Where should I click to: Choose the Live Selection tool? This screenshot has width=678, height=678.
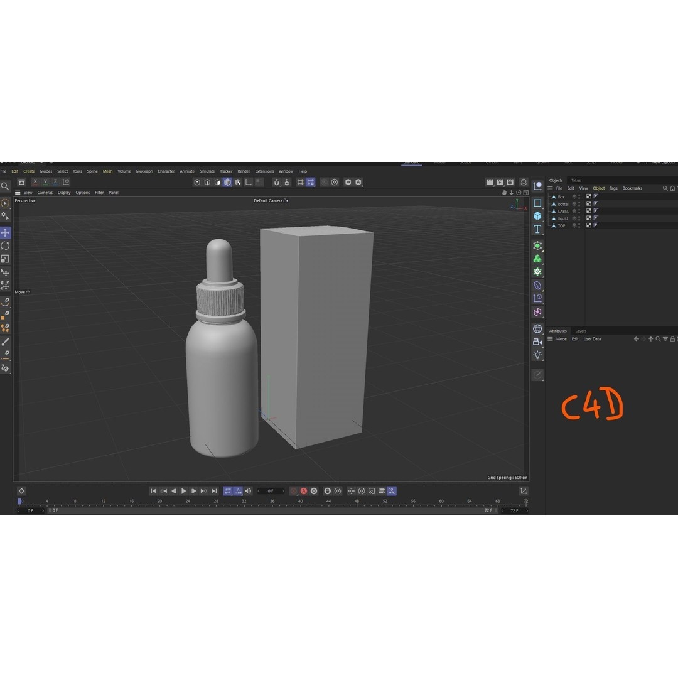[5, 203]
